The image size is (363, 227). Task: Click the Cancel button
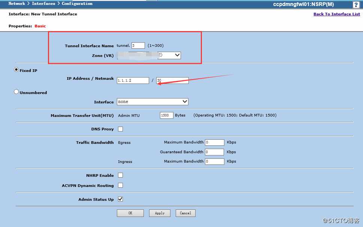(x=185, y=213)
